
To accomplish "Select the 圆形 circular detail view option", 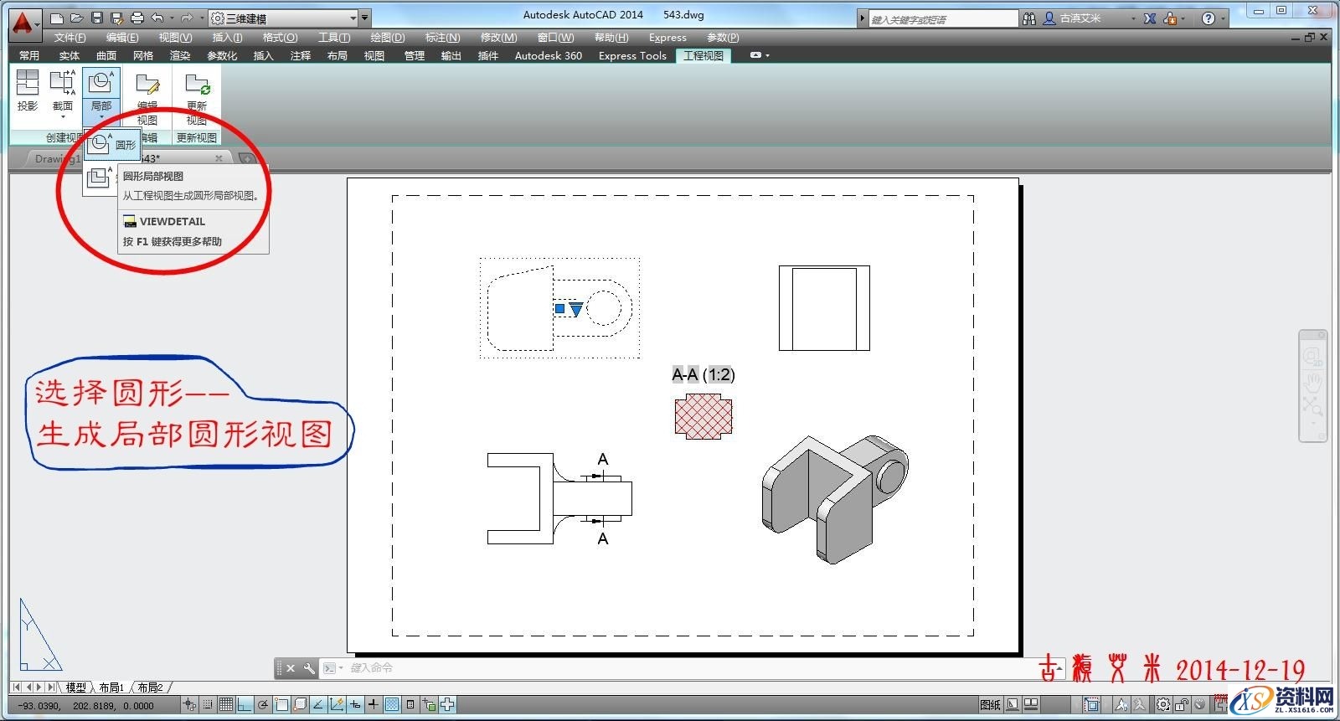I will tap(112, 145).
